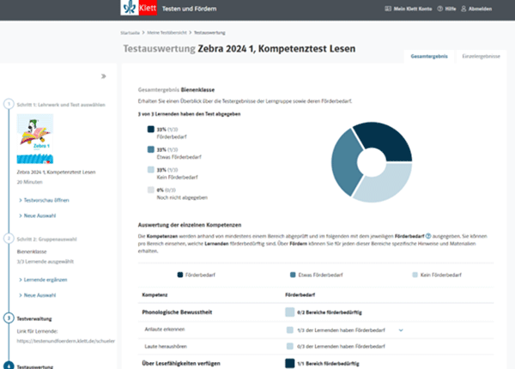Viewport: 515px width, 369px height.
Task: Select step 4 circle Testauswertung
Action: pyautogui.click(x=9, y=366)
